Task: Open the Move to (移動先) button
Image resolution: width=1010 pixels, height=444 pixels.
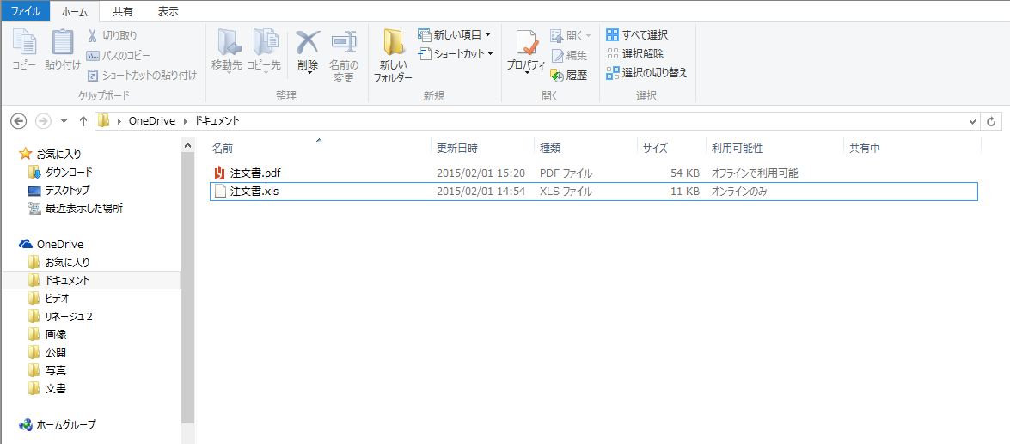Action: 227,51
